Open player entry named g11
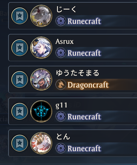This screenshot has width=137, height=165. pyautogui.click(x=73, y=111)
